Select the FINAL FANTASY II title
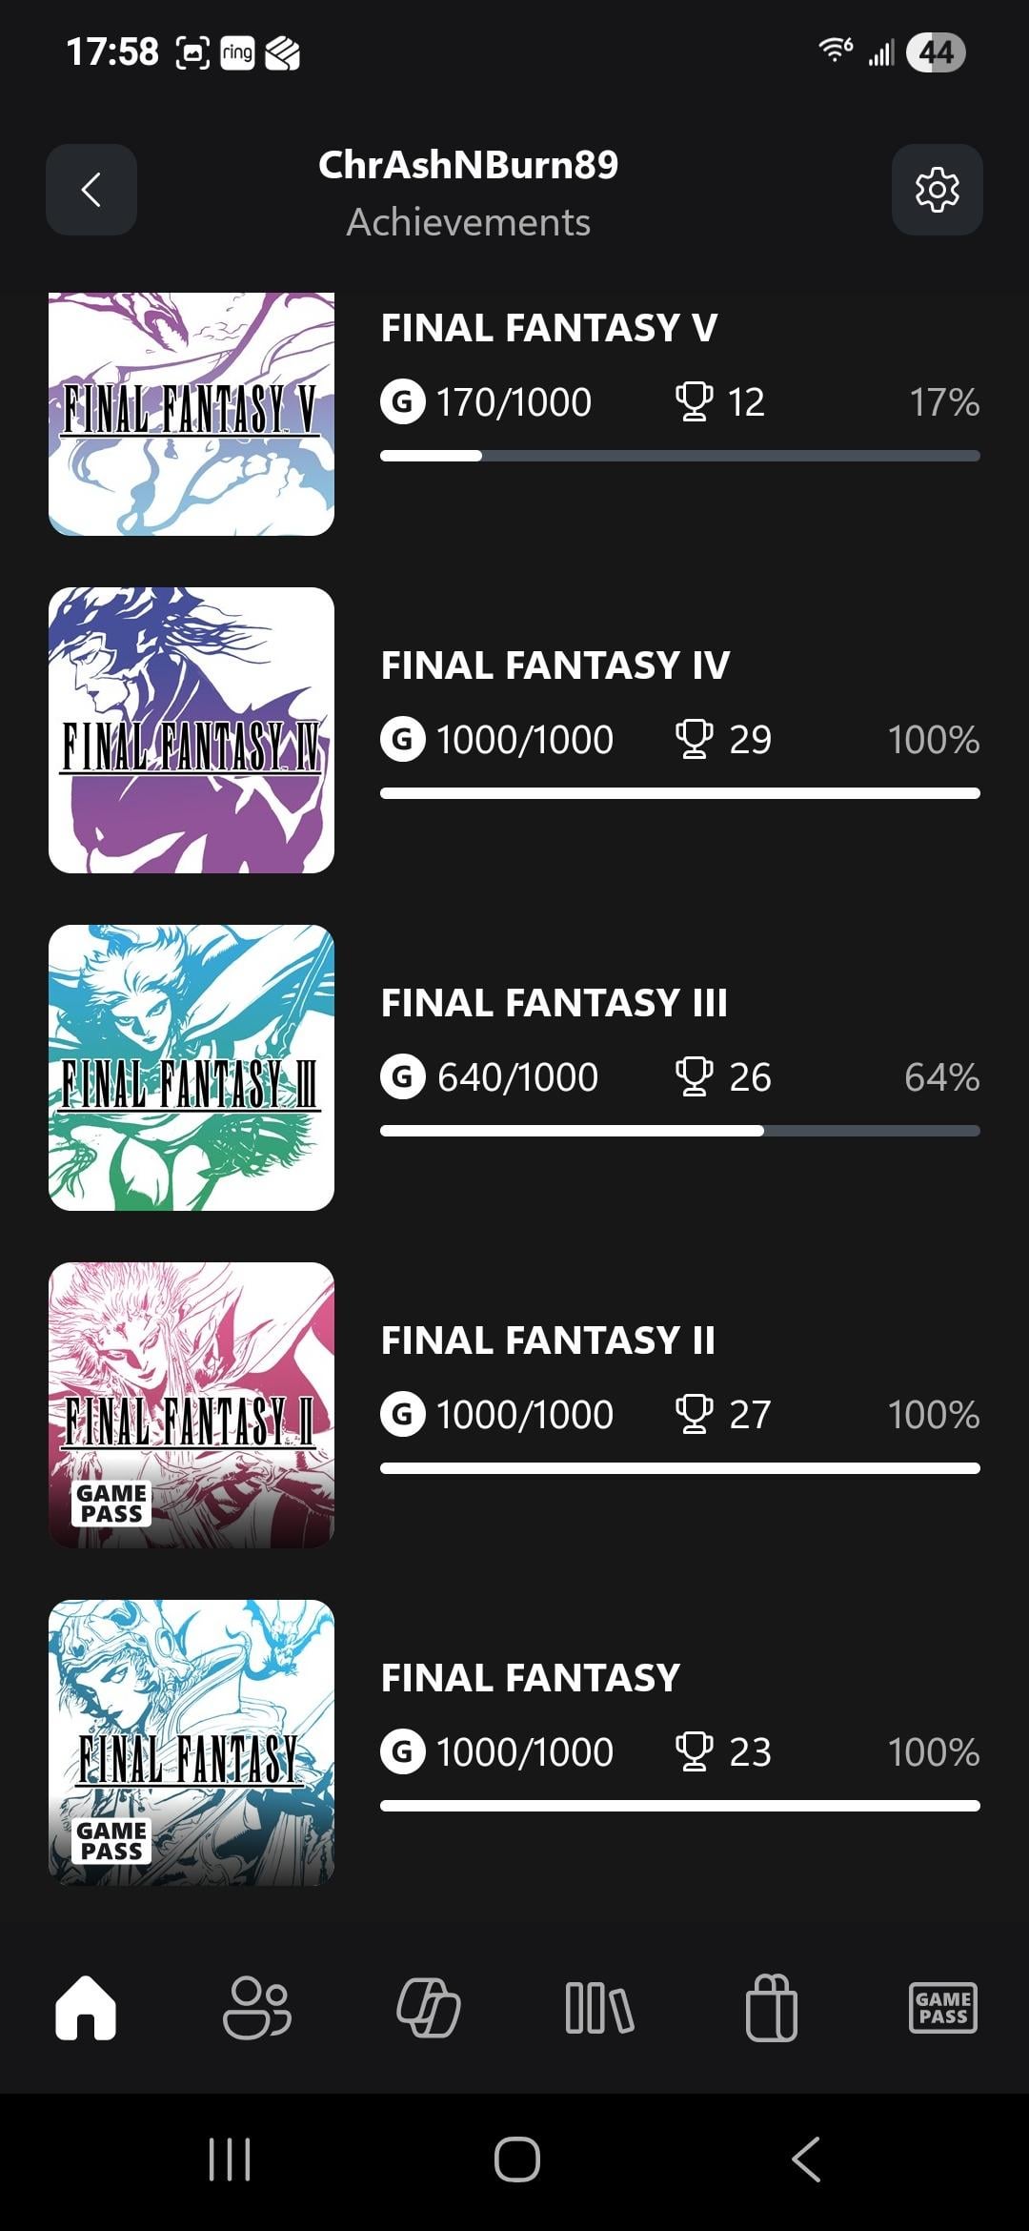The width and height of the screenshot is (1029, 2231). [548, 1341]
